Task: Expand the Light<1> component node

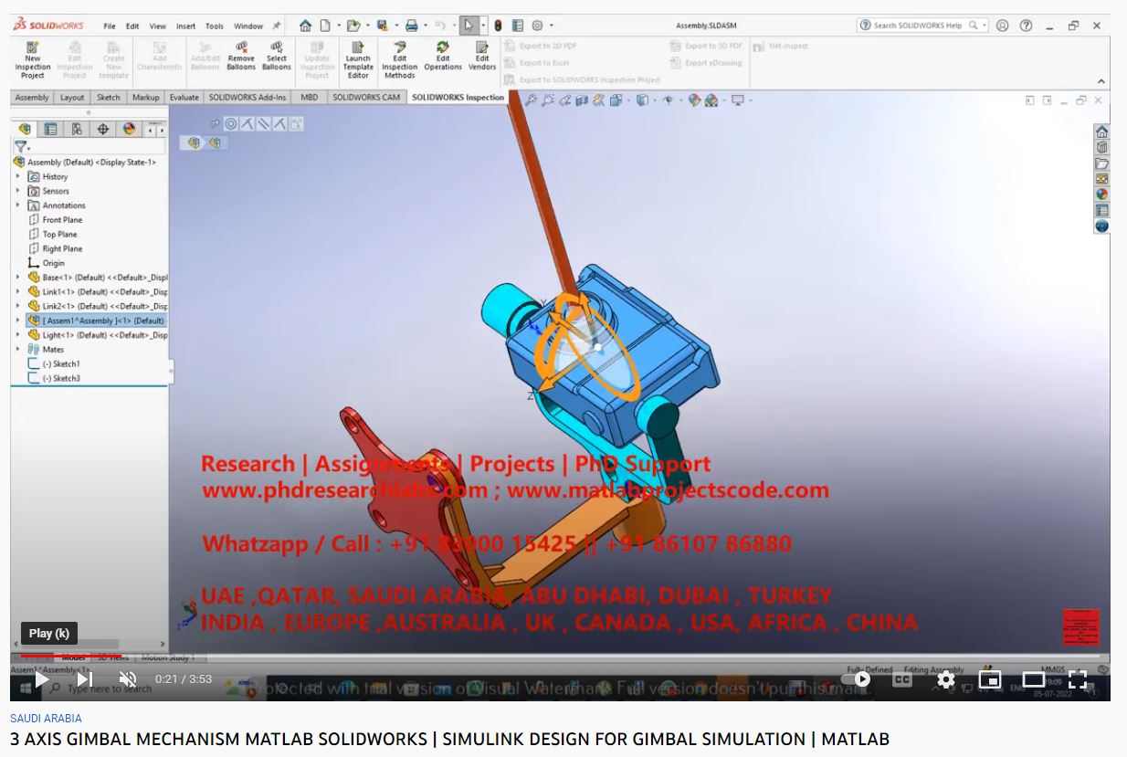Action: tap(17, 335)
